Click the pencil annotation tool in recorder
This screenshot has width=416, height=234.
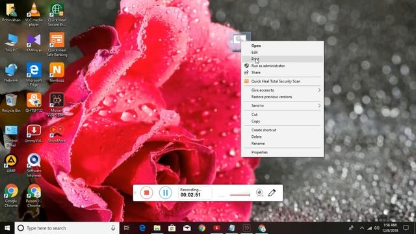tap(272, 192)
